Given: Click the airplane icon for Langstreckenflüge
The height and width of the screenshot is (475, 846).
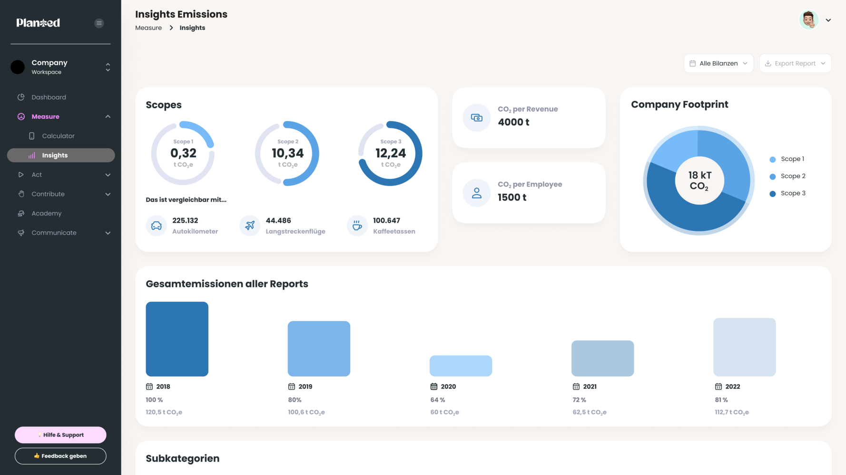Looking at the screenshot, I should tap(250, 226).
